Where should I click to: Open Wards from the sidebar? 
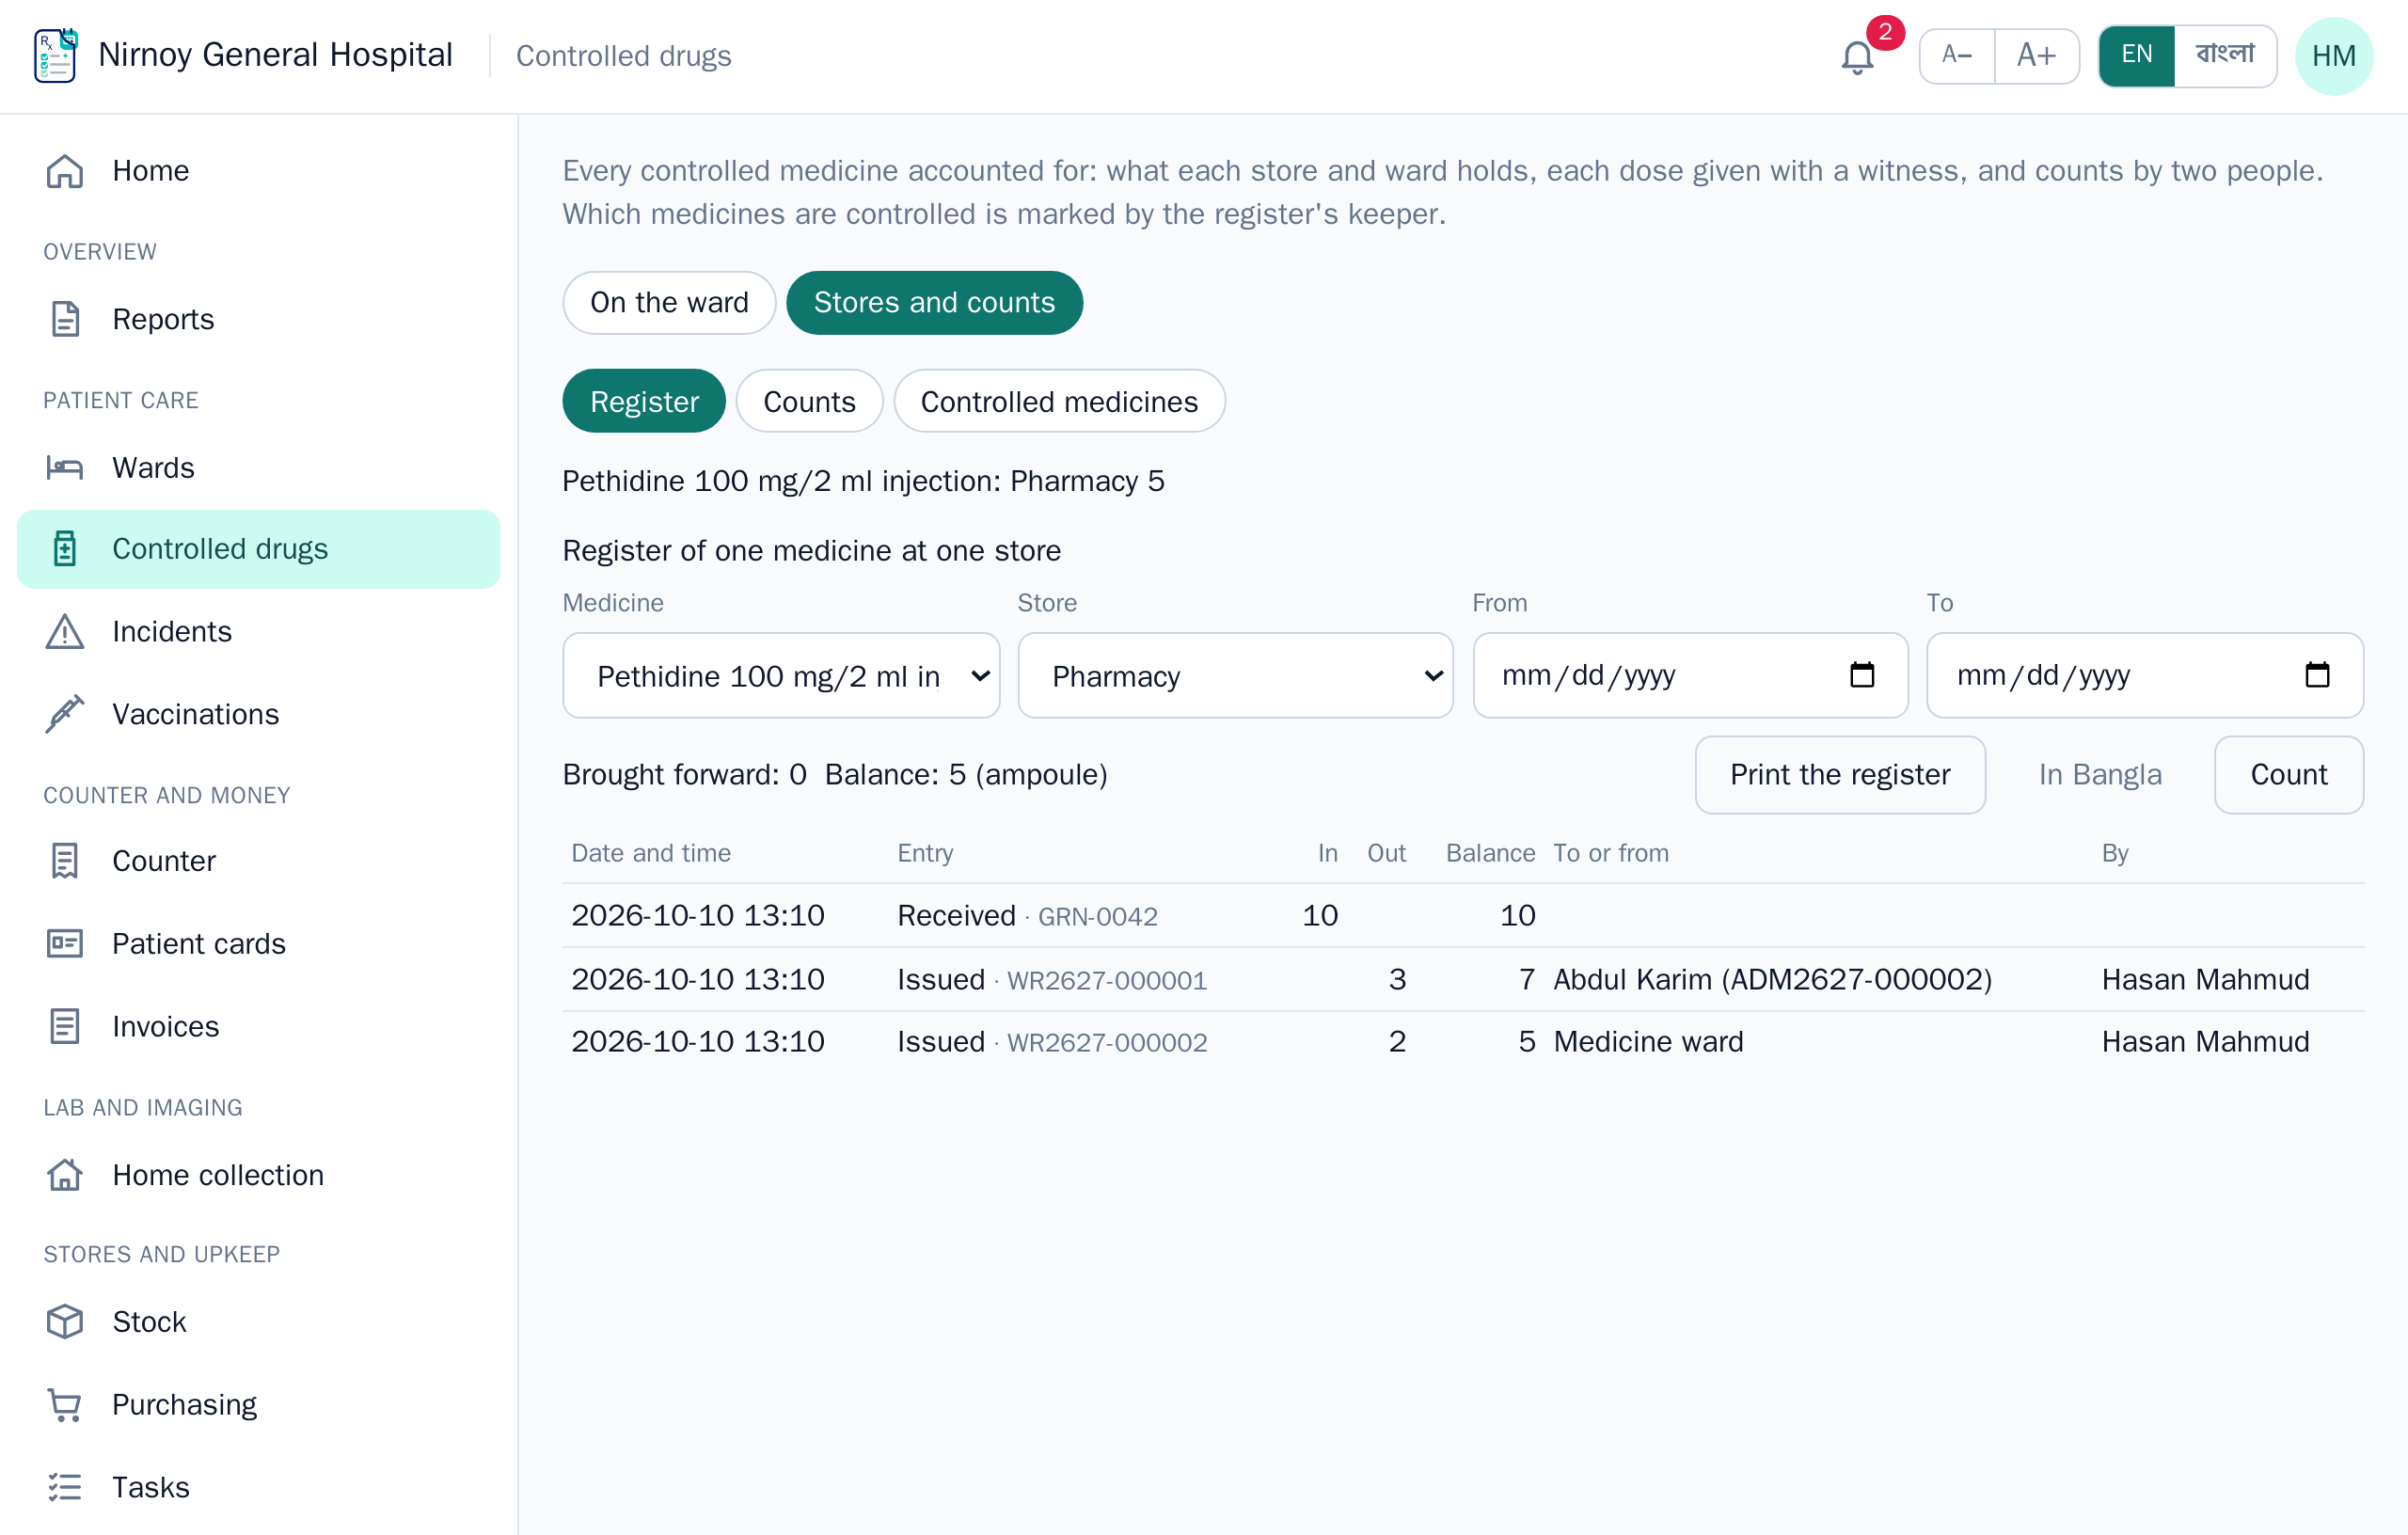tap(259, 468)
